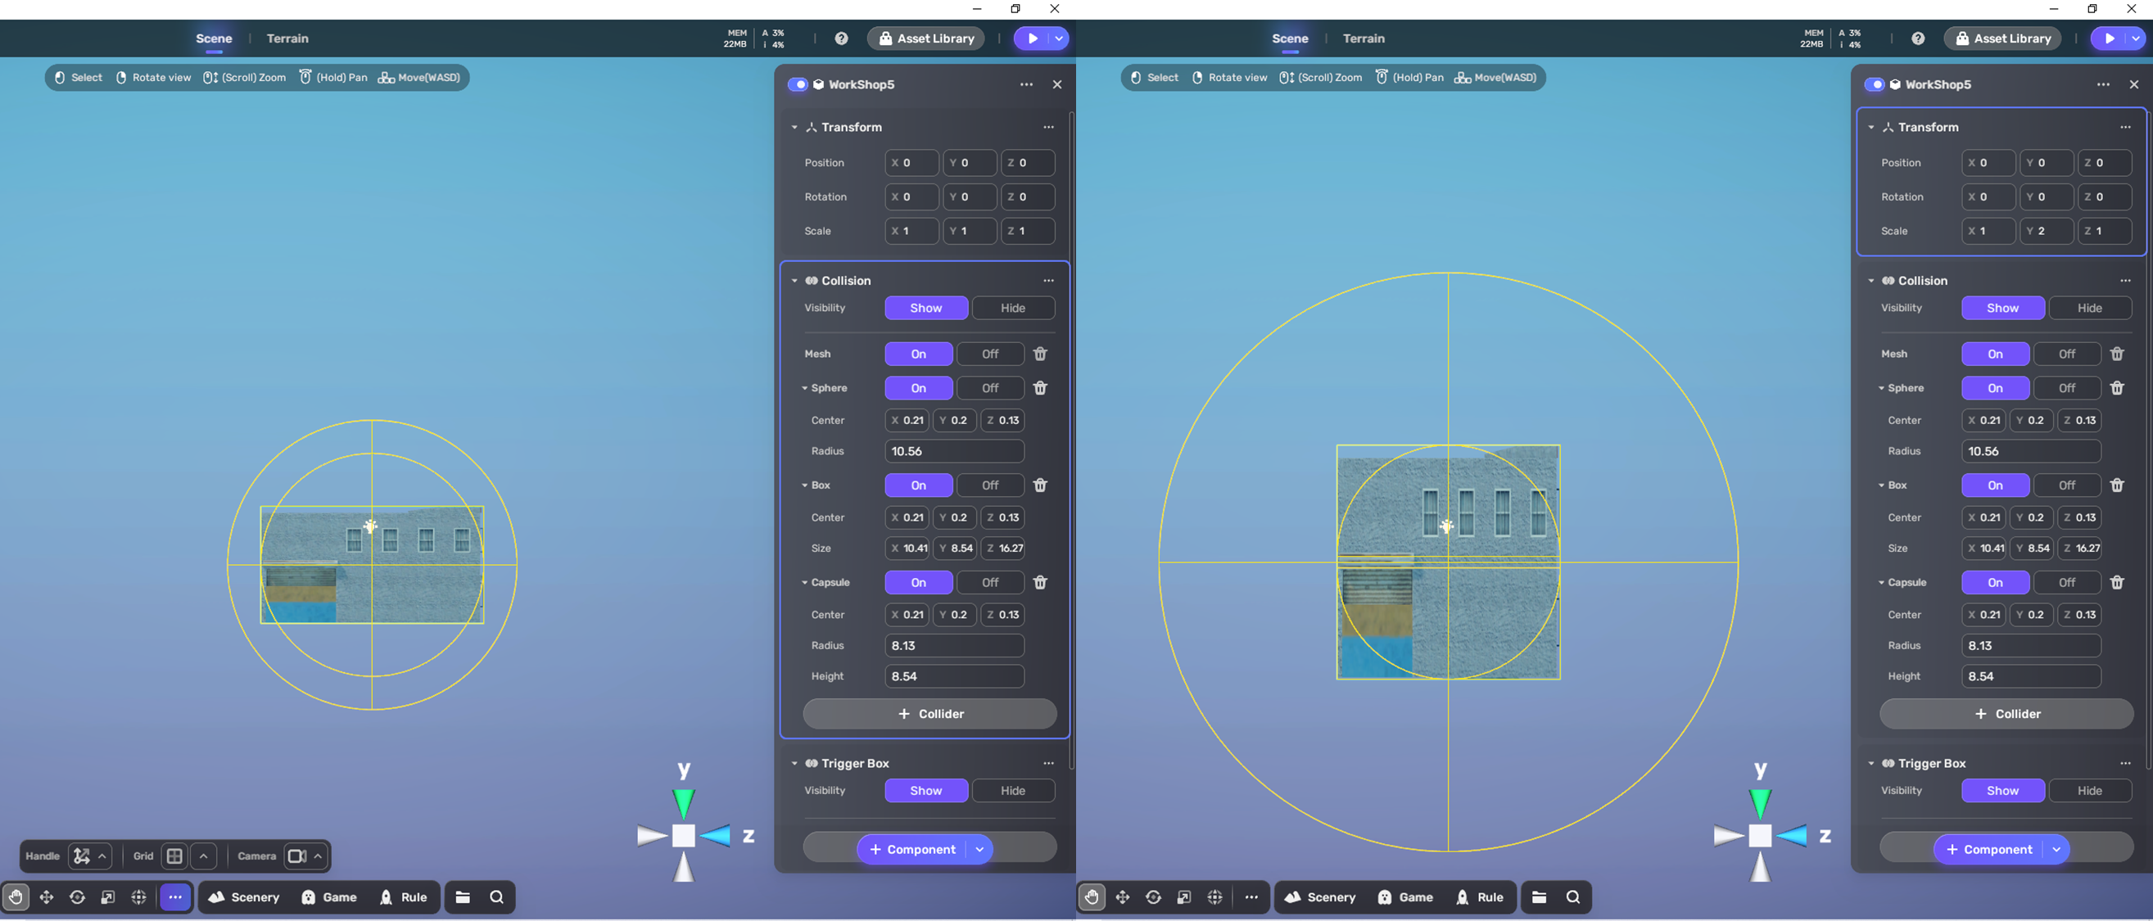Image resolution: width=2153 pixels, height=921 pixels.
Task: Select the rotate tool in right window
Action: click(1153, 896)
